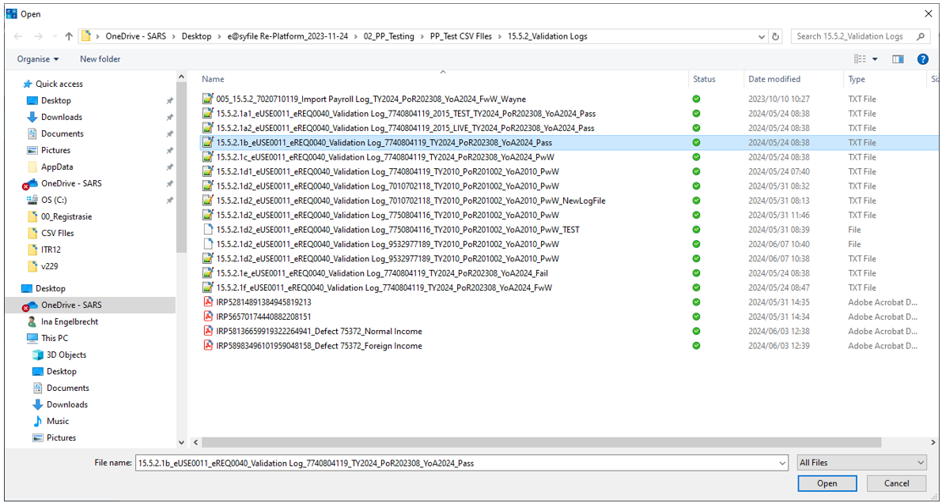Open IRP5281489138494581​9213 PDF file icon

(x=208, y=302)
